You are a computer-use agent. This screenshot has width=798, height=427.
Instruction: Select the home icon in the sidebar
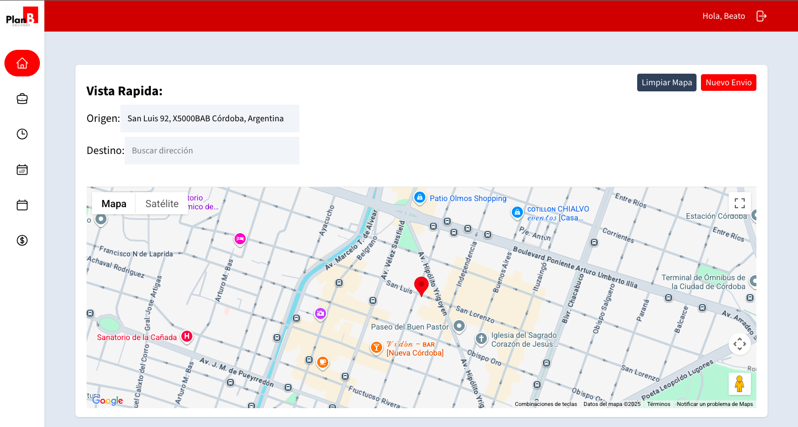(22, 63)
